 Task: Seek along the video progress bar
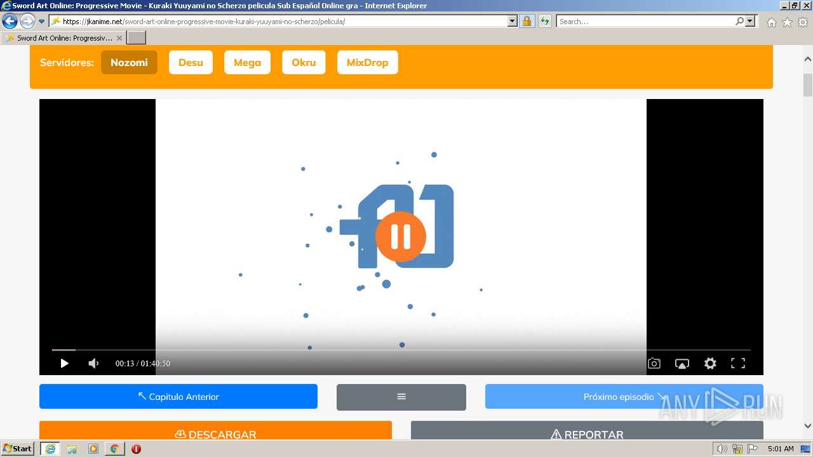[401, 350]
